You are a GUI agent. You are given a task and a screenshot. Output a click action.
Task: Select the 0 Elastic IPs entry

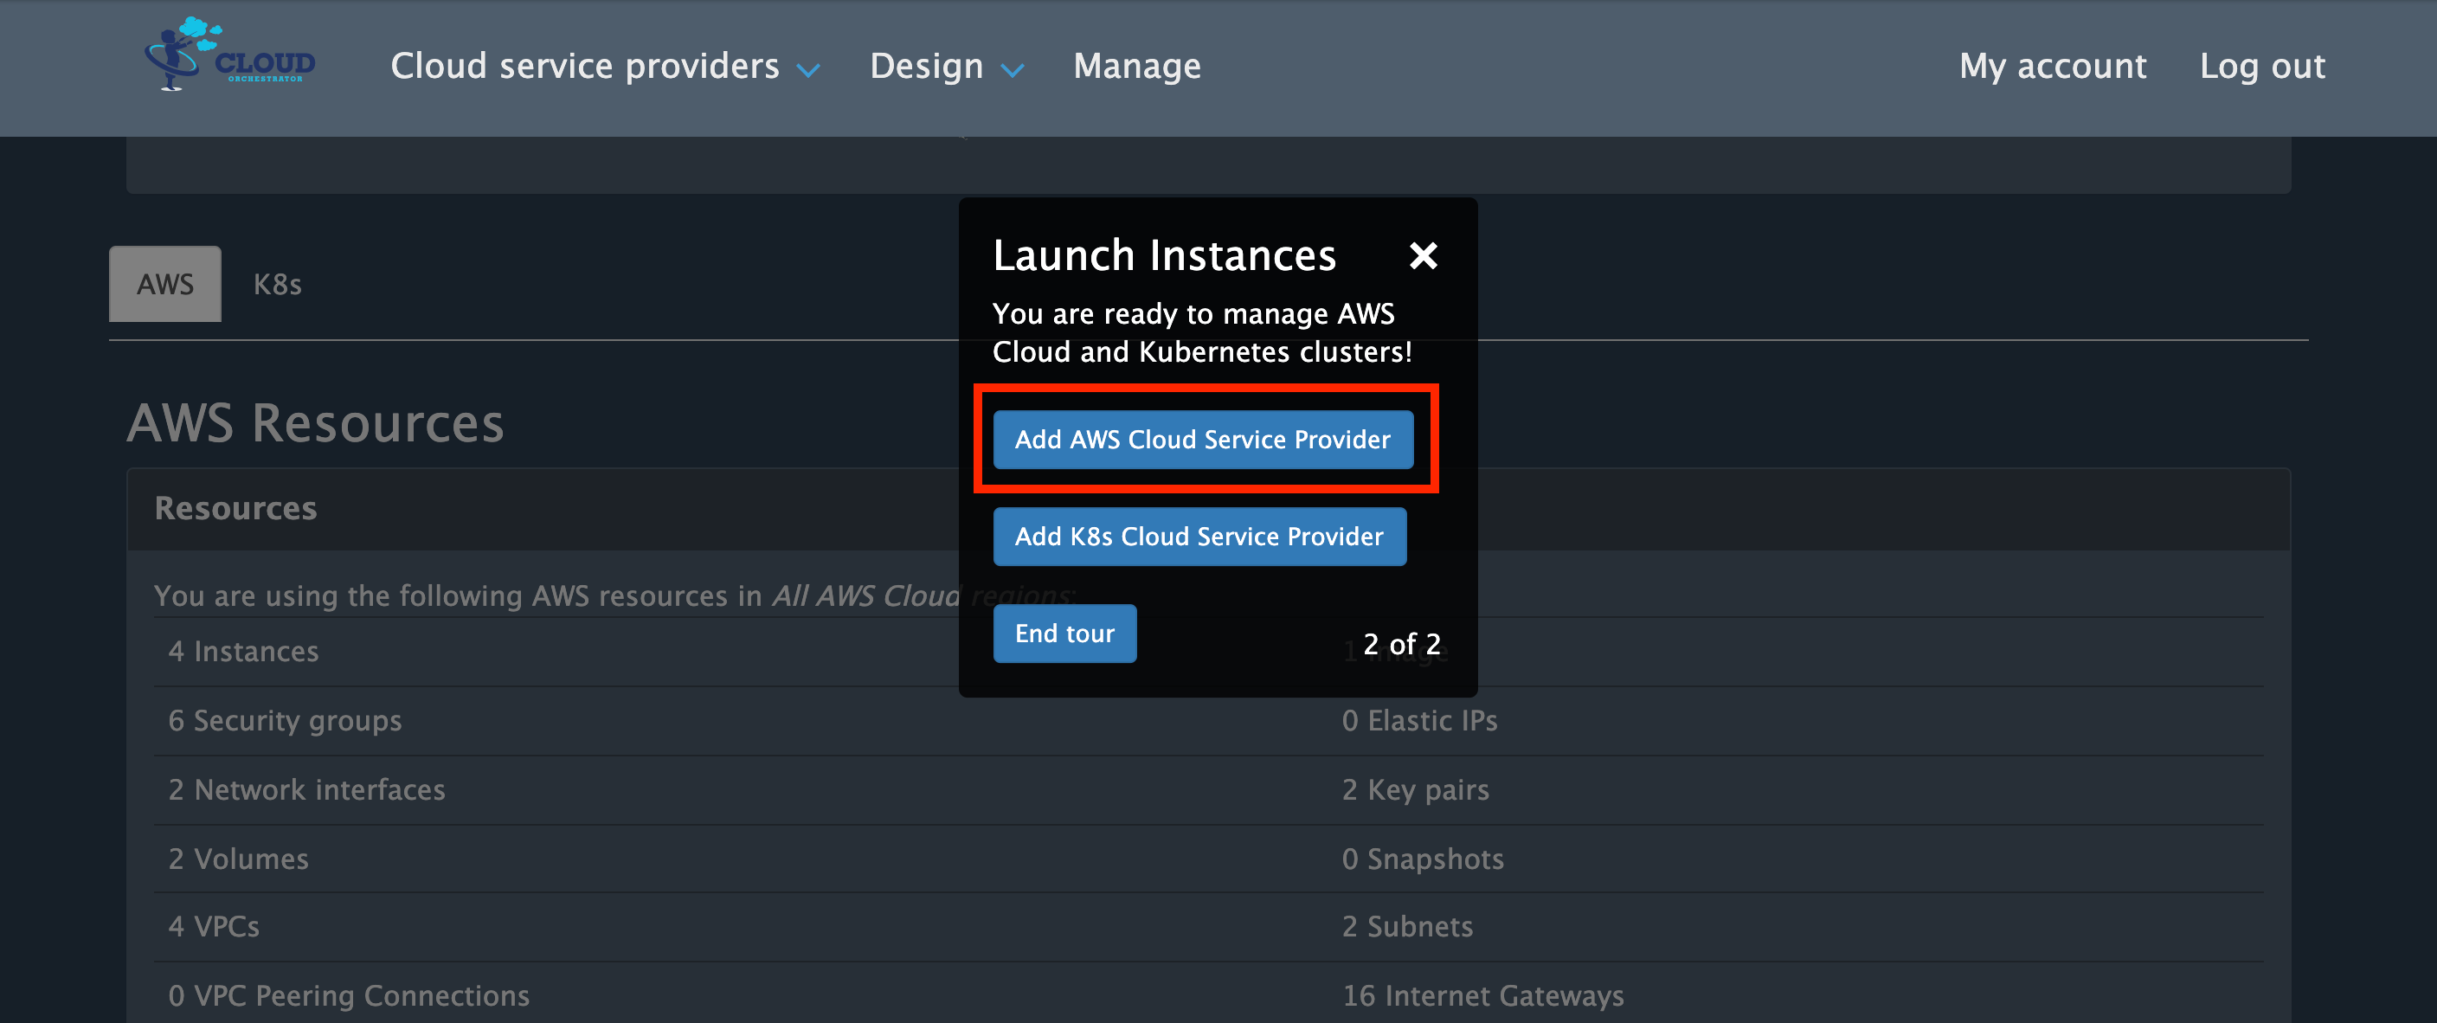click(x=1419, y=720)
